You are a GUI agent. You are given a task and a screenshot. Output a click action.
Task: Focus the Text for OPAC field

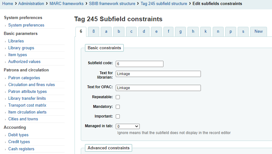158,88
